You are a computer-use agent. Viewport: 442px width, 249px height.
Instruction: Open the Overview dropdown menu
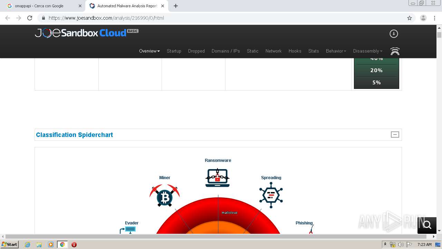(149, 51)
